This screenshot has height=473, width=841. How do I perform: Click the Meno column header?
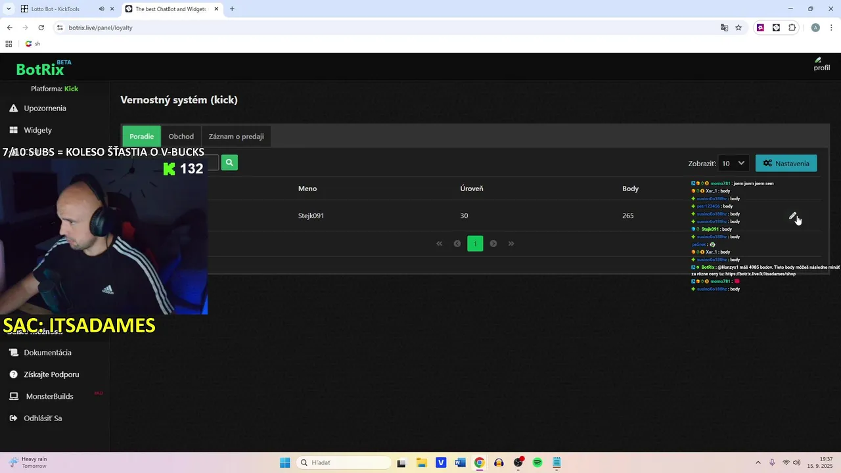click(x=307, y=189)
